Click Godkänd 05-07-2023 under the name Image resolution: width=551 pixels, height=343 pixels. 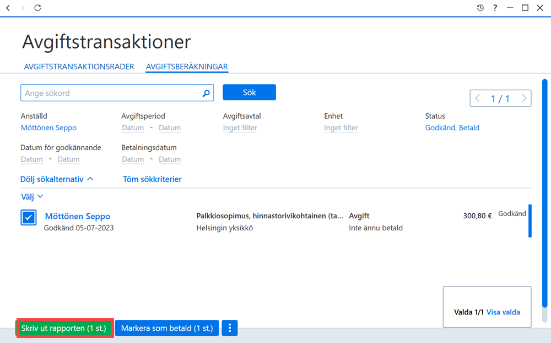click(x=79, y=228)
